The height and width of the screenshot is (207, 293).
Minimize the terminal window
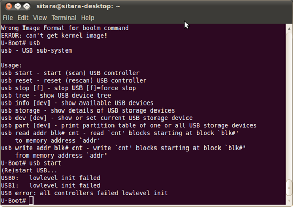coord(18,6)
